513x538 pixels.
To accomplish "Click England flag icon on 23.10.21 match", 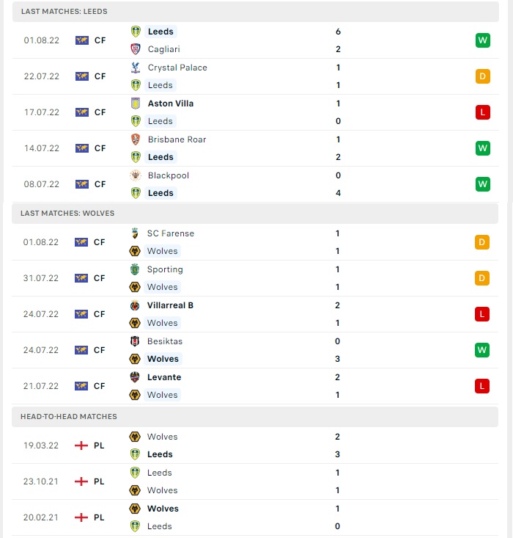I will [81, 481].
